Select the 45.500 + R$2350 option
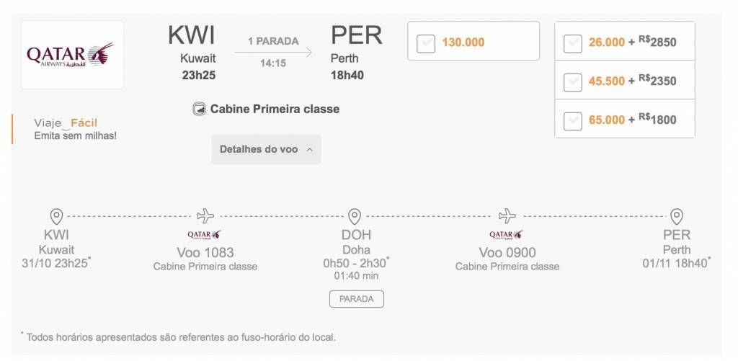The image size is (738, 361). click(573, 82)
